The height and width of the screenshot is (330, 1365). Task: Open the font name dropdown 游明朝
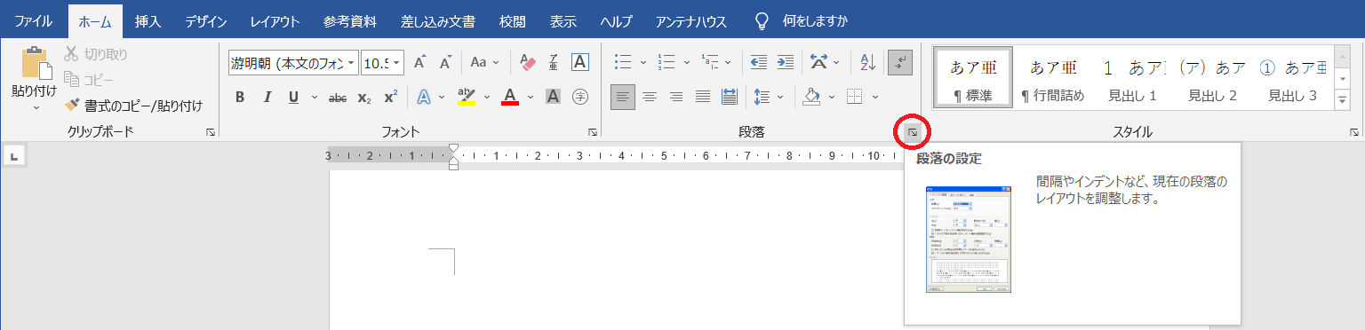(x=352, y=63)
